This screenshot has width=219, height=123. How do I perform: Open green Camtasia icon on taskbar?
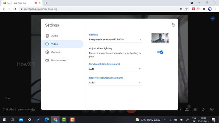(64, 120)
